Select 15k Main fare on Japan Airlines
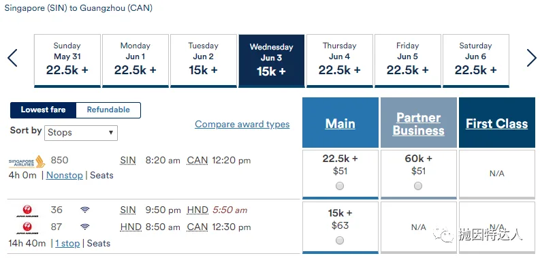 click(340, 240)
